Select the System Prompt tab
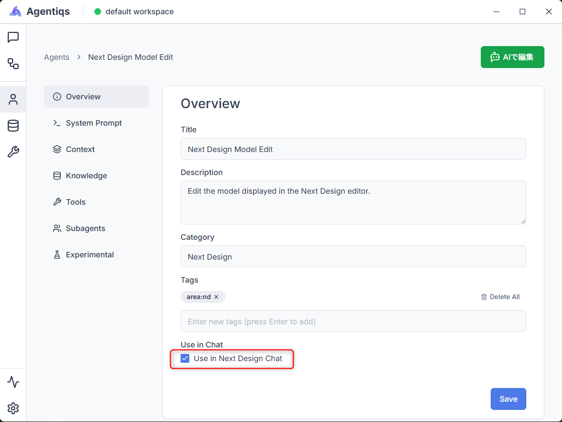 point(97,123)
